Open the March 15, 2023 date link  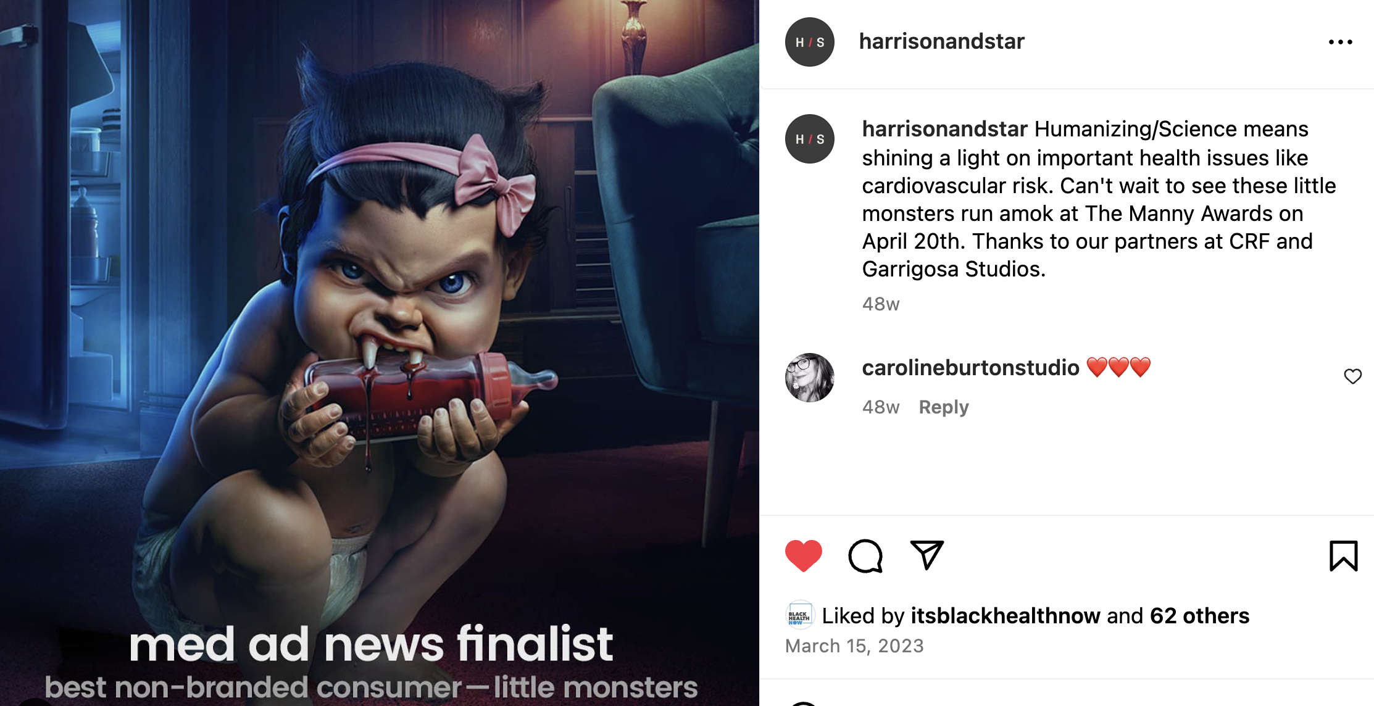coord(854,646)
